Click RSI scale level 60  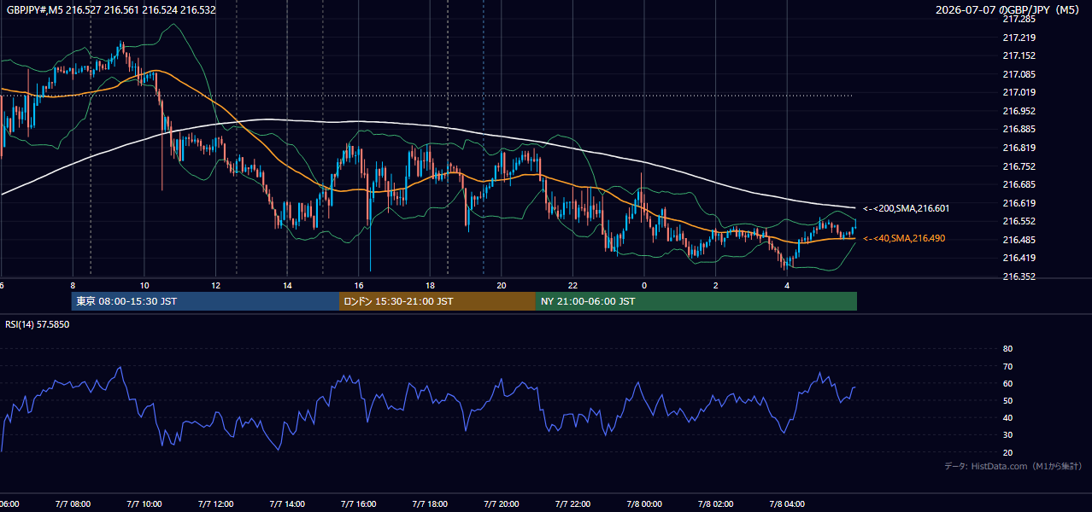coord(1007,383)
